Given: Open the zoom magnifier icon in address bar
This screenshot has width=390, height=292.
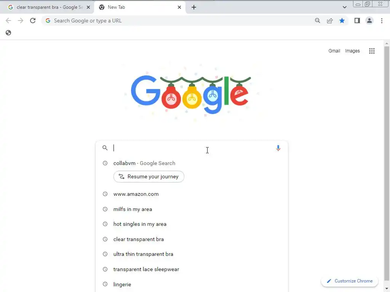Looking at the screenshot, I should pos(317,21).
